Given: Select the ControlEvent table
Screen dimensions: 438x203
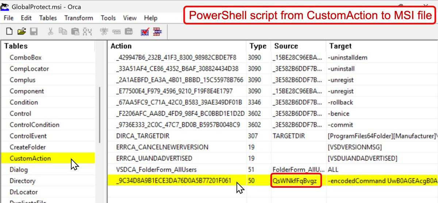Looking at the screenshot, I should click(28, 136).
